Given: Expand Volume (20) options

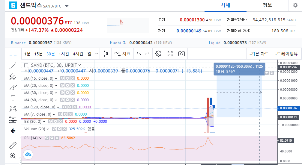Looking at the screenshot, I should [48, 129].
